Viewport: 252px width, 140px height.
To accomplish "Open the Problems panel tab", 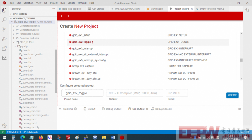I will point(68,109).
